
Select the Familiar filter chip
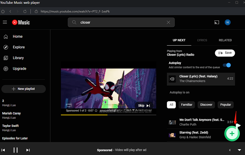click(187, 105)
